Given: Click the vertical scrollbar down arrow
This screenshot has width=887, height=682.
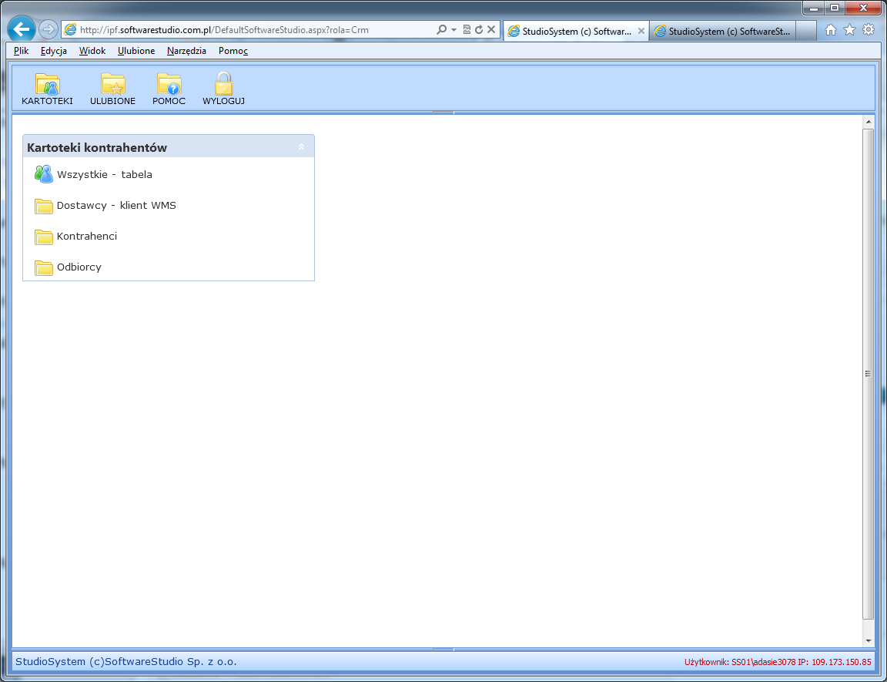Looking at the screenshot, I should [869, 640].
